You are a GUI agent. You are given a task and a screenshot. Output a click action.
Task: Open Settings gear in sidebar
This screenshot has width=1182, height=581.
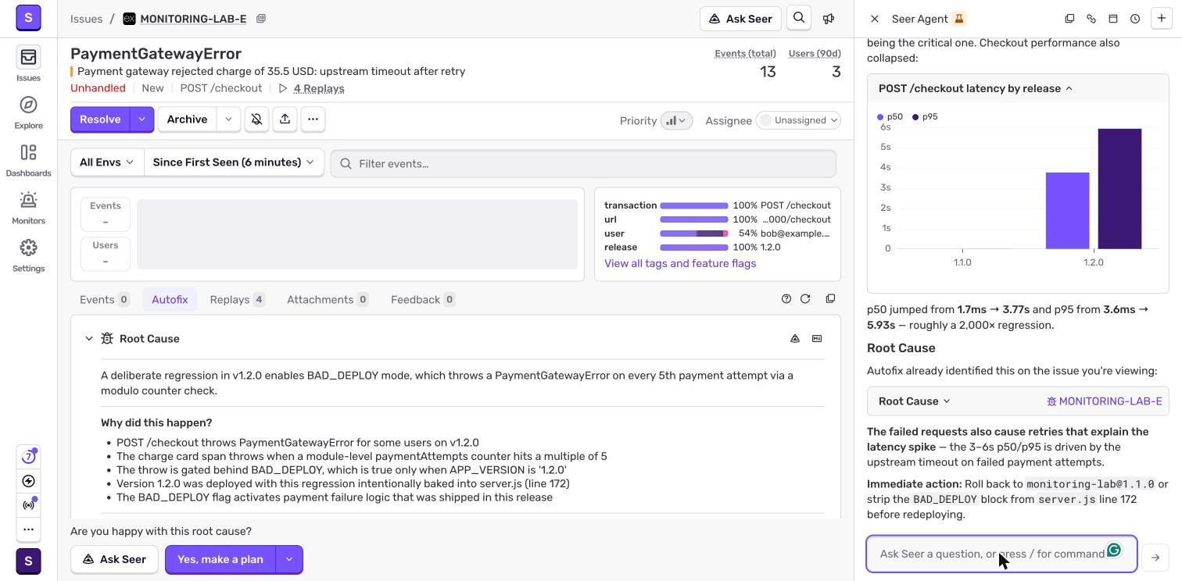pos(28,255)
